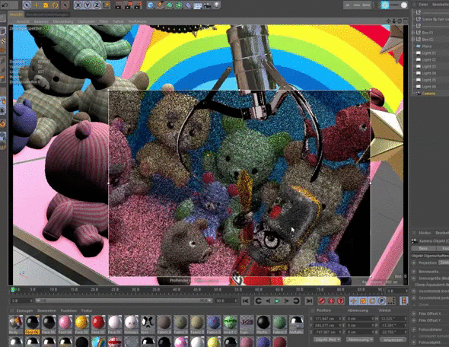Toggle scale keyframe recording
This screenshot has height=347, width=449.
(x=363, y=301)
